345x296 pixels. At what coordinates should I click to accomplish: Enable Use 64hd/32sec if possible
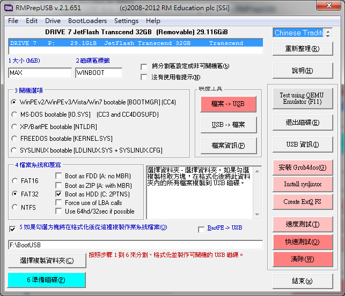[x=58, y=211]
